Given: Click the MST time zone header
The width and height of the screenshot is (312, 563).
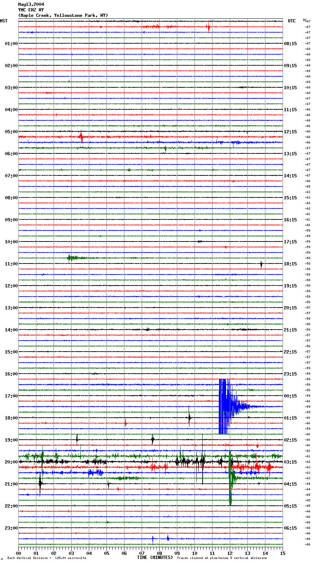Looking at the screenshot, I should (4, 21).
